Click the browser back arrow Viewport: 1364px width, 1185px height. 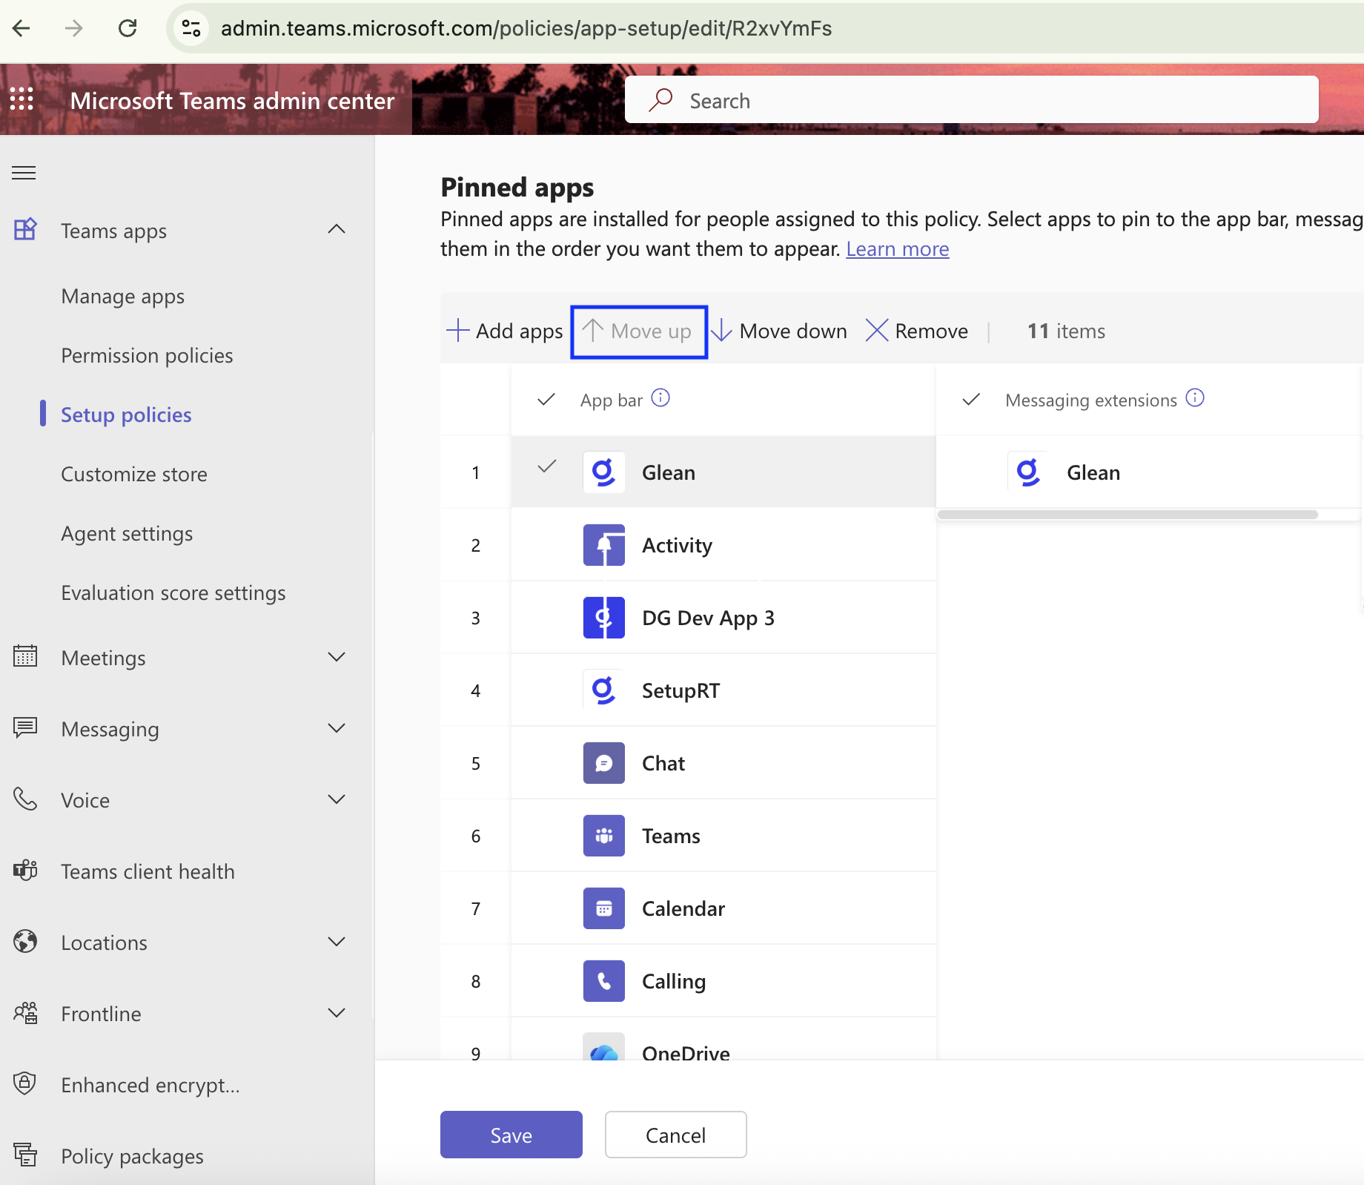tap(21, 28)
